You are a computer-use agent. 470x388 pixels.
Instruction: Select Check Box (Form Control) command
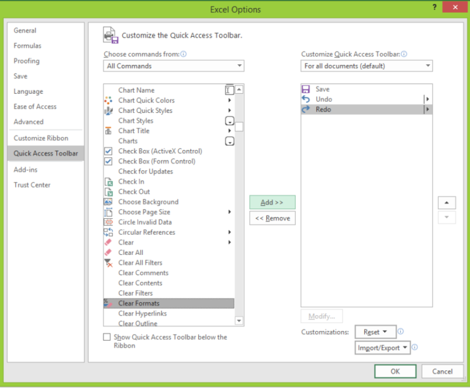[x=157, y=161]
